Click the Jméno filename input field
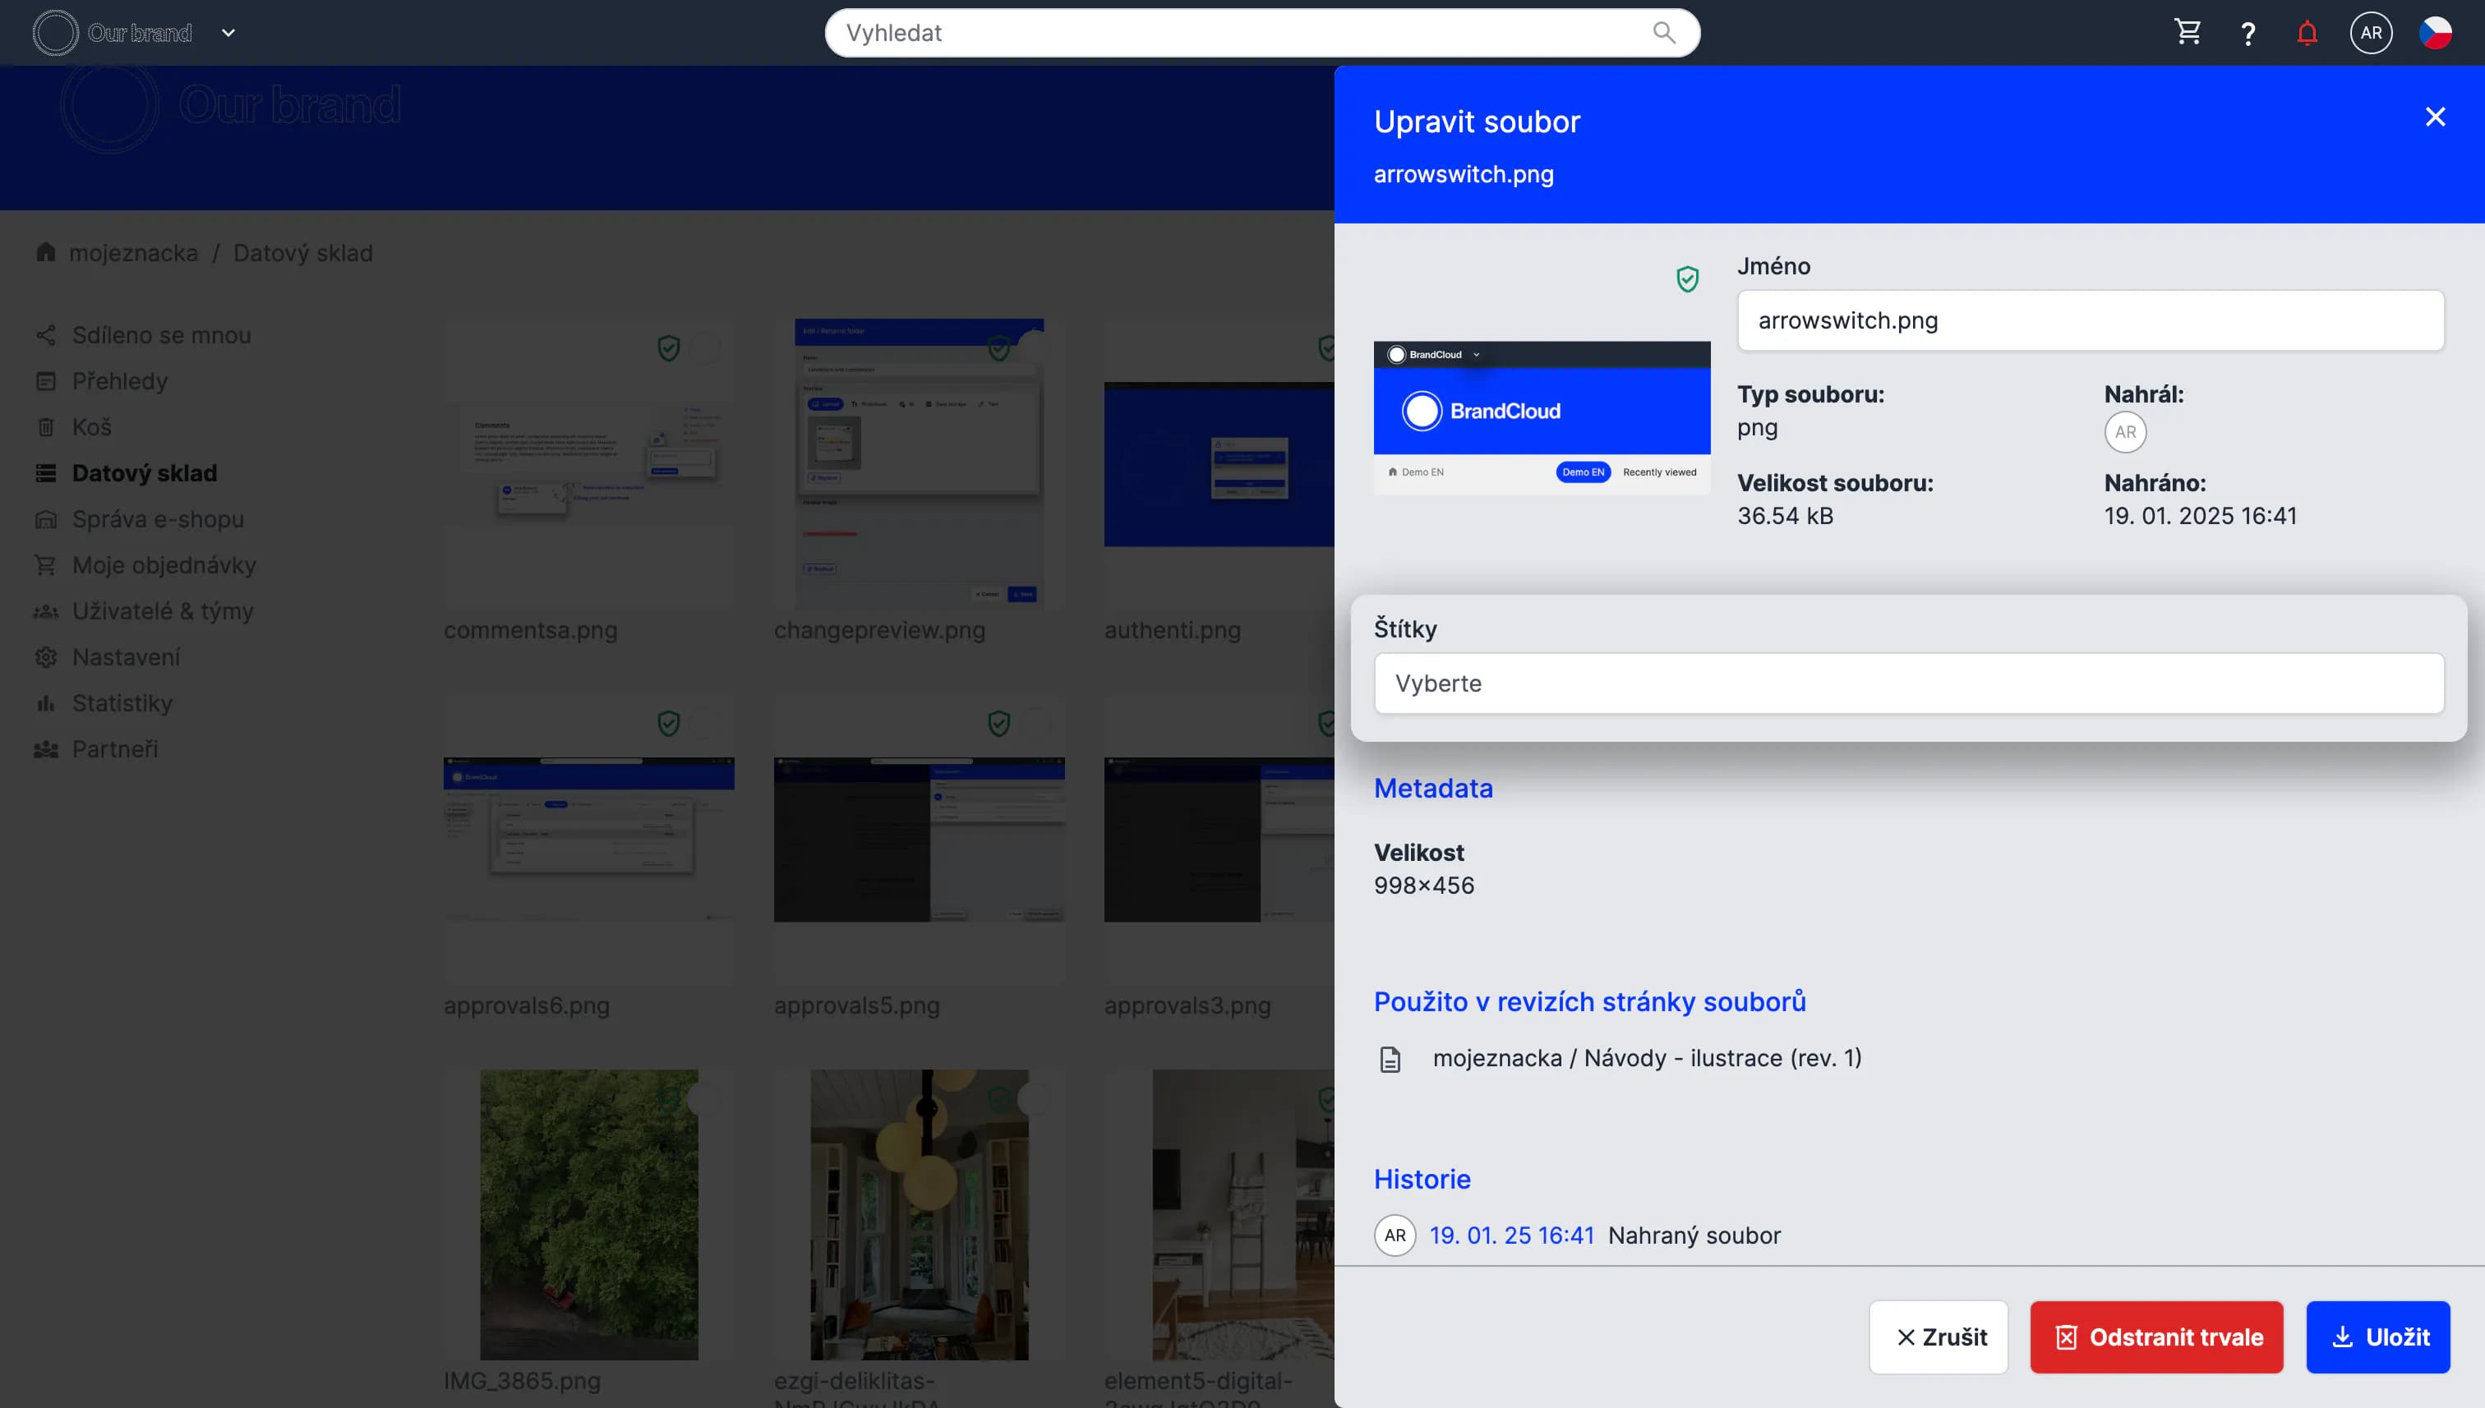The height and width of the screenshot is (1408, 2485). 2090,321
